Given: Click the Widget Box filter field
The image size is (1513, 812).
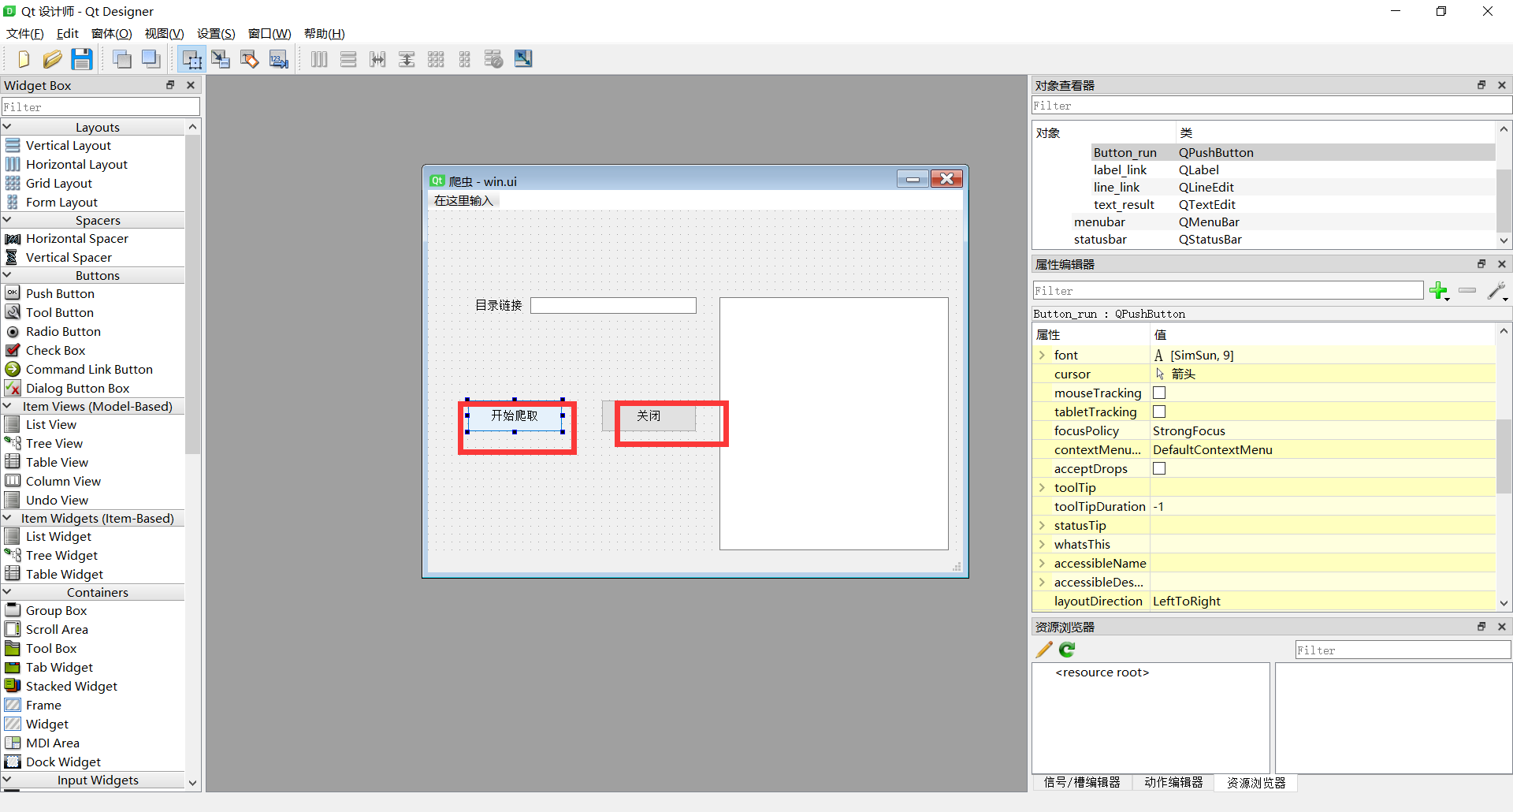Looking at the screenshot, I should [x=101, y=107].
